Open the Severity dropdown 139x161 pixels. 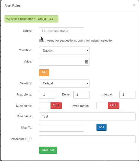[x=64, y=83]
